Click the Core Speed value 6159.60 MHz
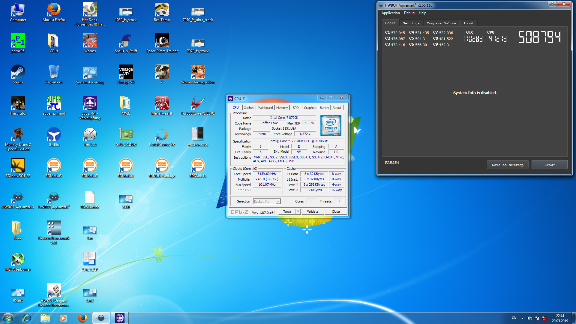576x324 pixels. point(267,174)
